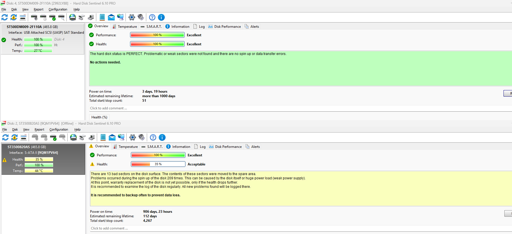Click the 27 °C temperature bar
The image size is (512, 234).
pos(38,50)
